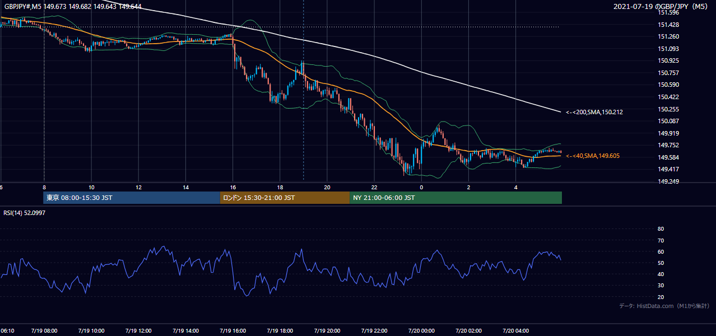Click the RSI(14) 52.0997 indicator label

click(x=25, y=213)
